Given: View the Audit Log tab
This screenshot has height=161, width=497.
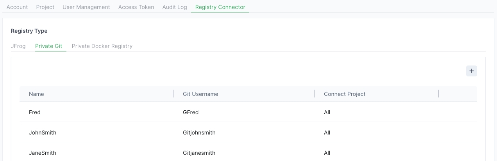Looking at the screenshot, I should 175,7.
